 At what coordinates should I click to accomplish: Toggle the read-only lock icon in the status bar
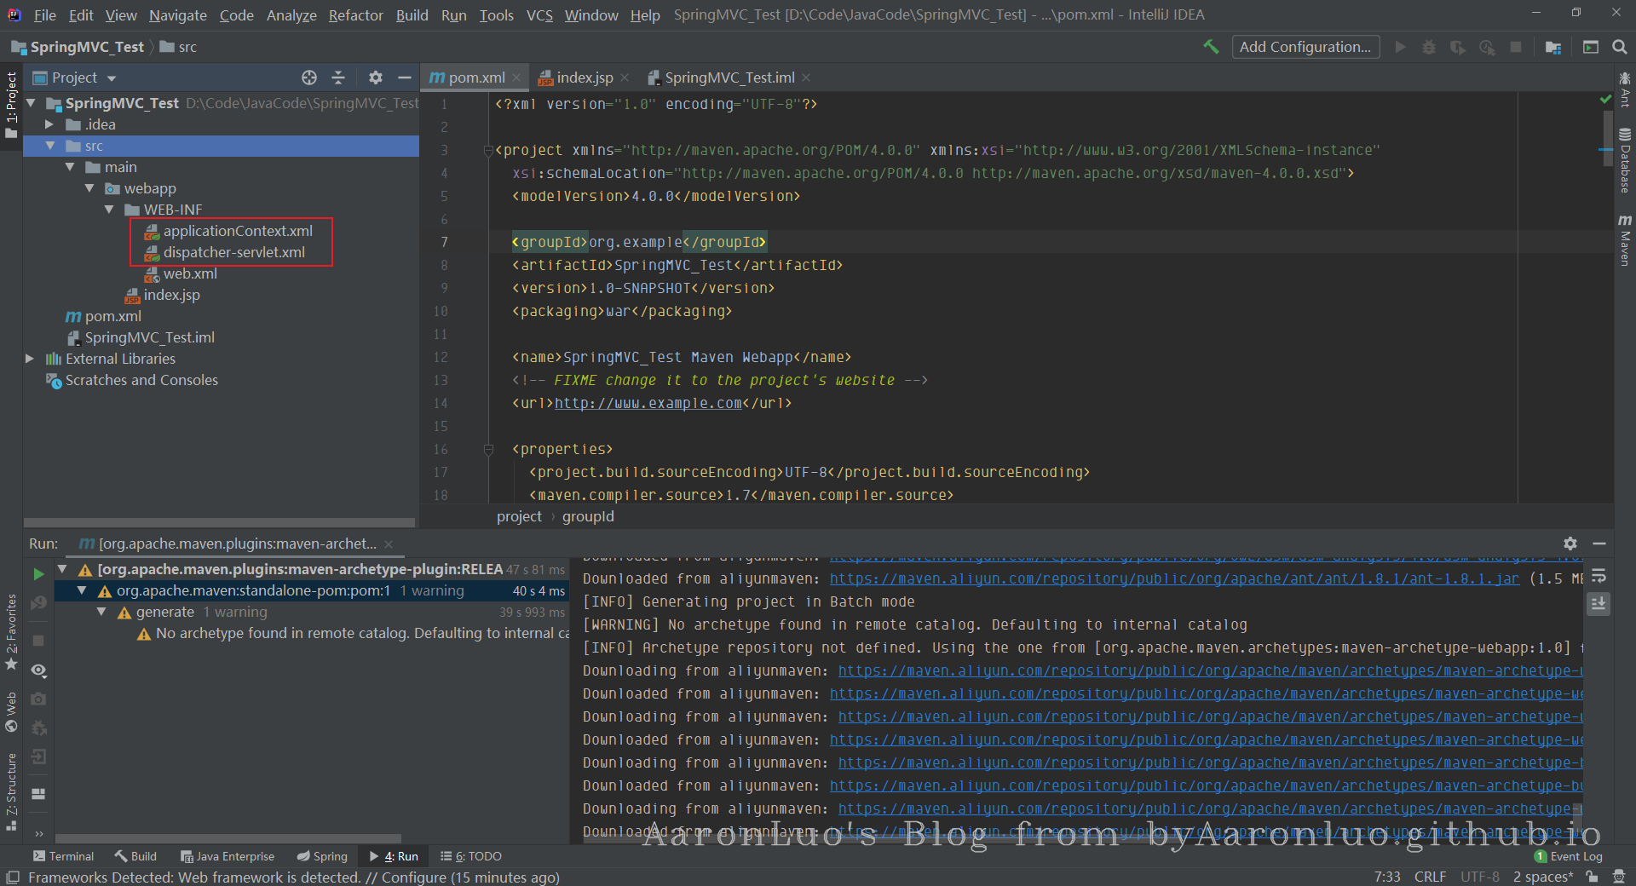(1591, 877)
